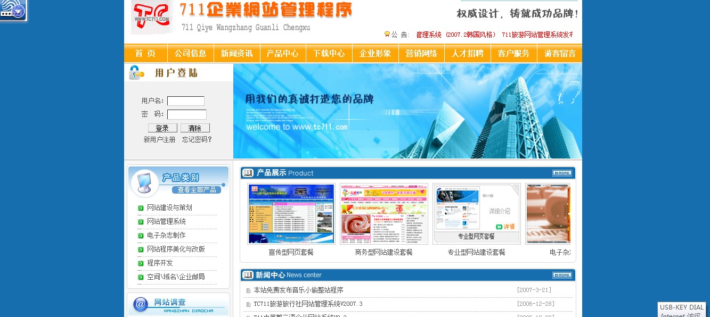
Task: Click the scrolling announcement 711旅游网站管理系统
Action: coord(537,35)
